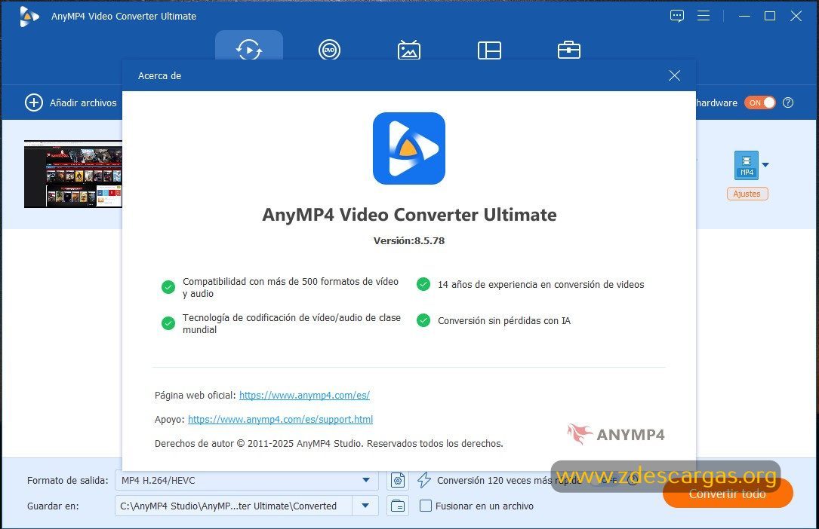Viewport: 819px width, 529px height.
Task: Enable Fusionar en un archivo checkbox
Action: pyautogui.click(x=426, y=506)
